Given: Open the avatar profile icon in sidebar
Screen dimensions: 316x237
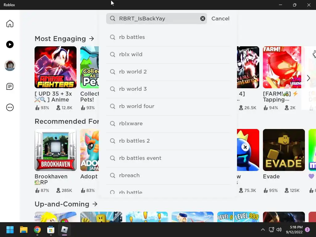Looking at the screenshot, I should [10, 65].
